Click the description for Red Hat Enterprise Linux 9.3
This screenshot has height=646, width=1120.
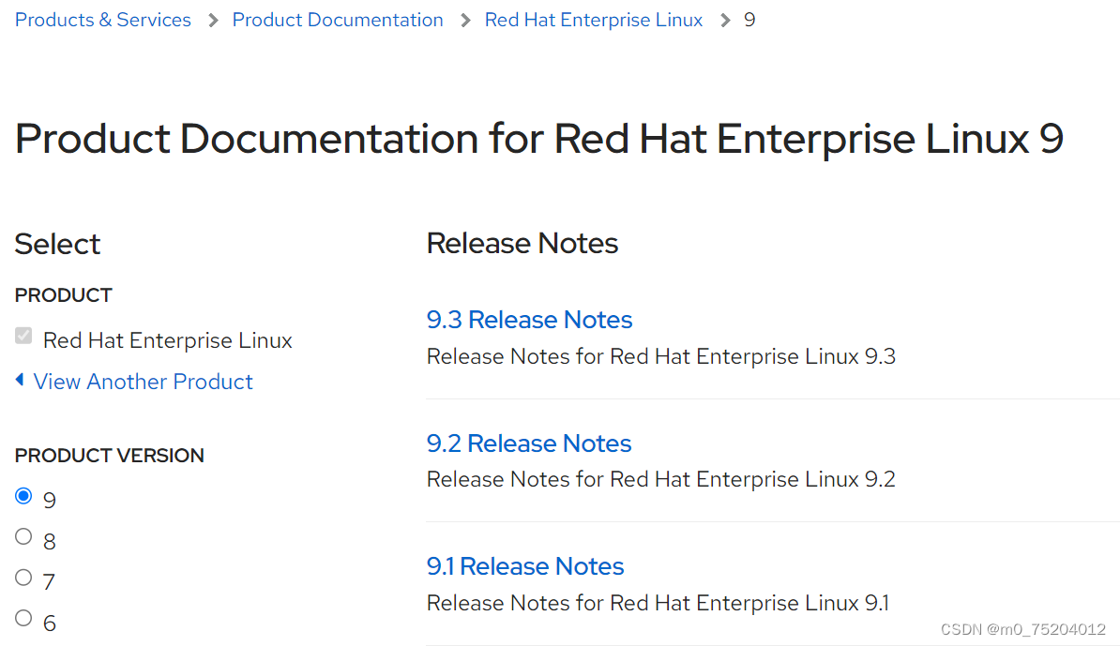point(661,356)
